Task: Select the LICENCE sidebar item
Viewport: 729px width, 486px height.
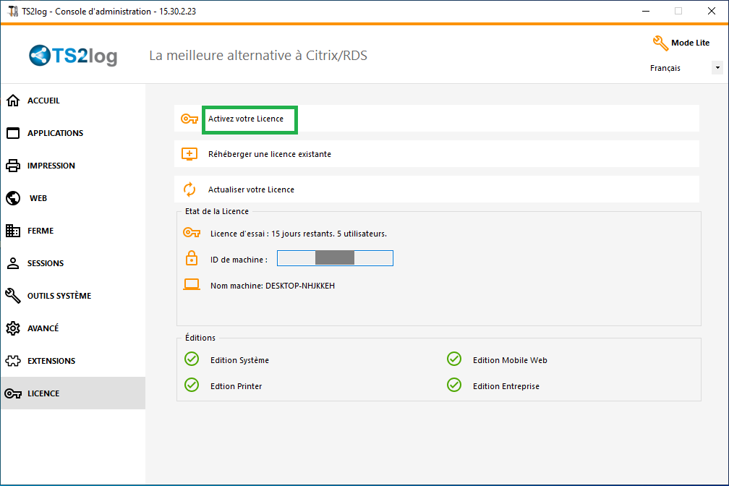Action: (73, 393)
